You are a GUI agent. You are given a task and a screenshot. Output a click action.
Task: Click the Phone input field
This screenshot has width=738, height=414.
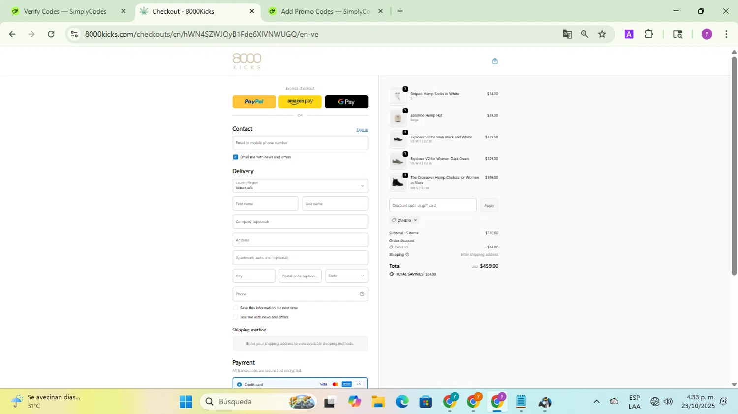click(x=300, y=294)
